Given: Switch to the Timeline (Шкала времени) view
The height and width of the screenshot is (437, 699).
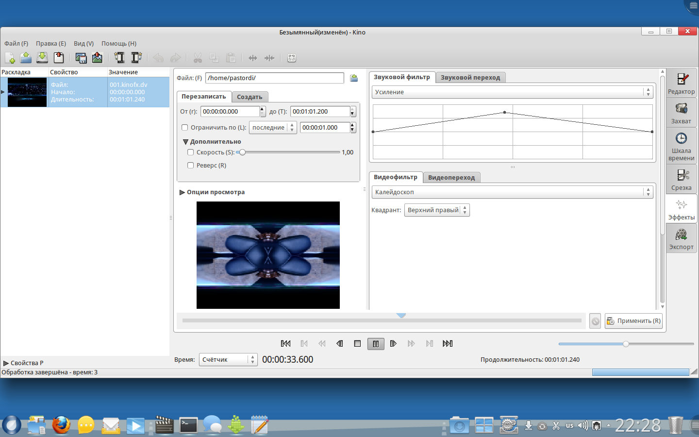Looking at the screenshot, I should pyautogui.click(x=681, y=146).
